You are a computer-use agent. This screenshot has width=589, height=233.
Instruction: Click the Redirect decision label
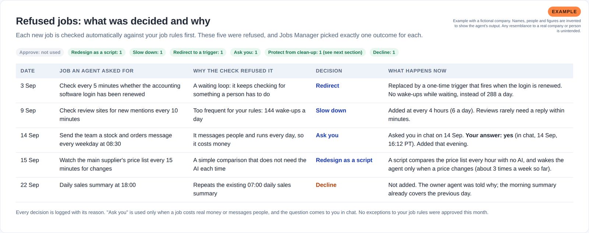pos(327,86)
